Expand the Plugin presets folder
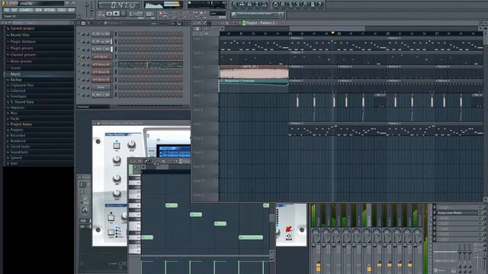 21,48
